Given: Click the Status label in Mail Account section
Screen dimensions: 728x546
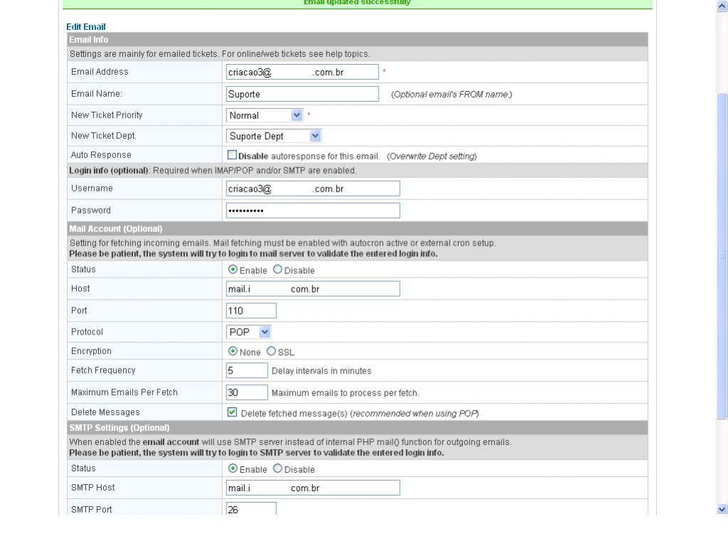Looking at the screenshot, I should coord(83,269).
